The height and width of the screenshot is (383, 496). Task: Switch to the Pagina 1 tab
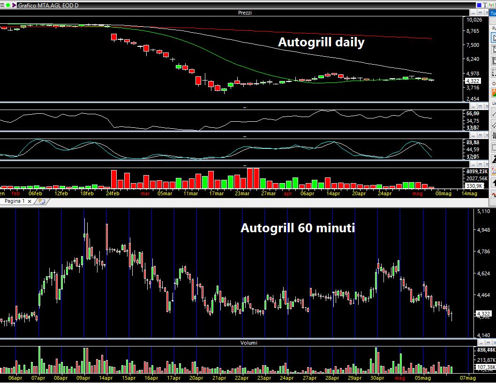(x=15, y=201)
